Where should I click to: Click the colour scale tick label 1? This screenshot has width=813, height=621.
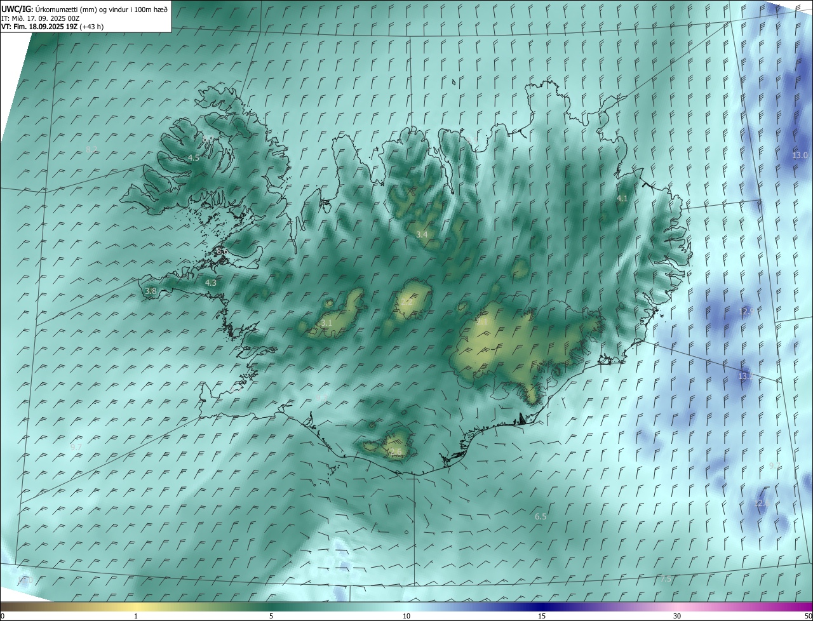tap(136, 617)
